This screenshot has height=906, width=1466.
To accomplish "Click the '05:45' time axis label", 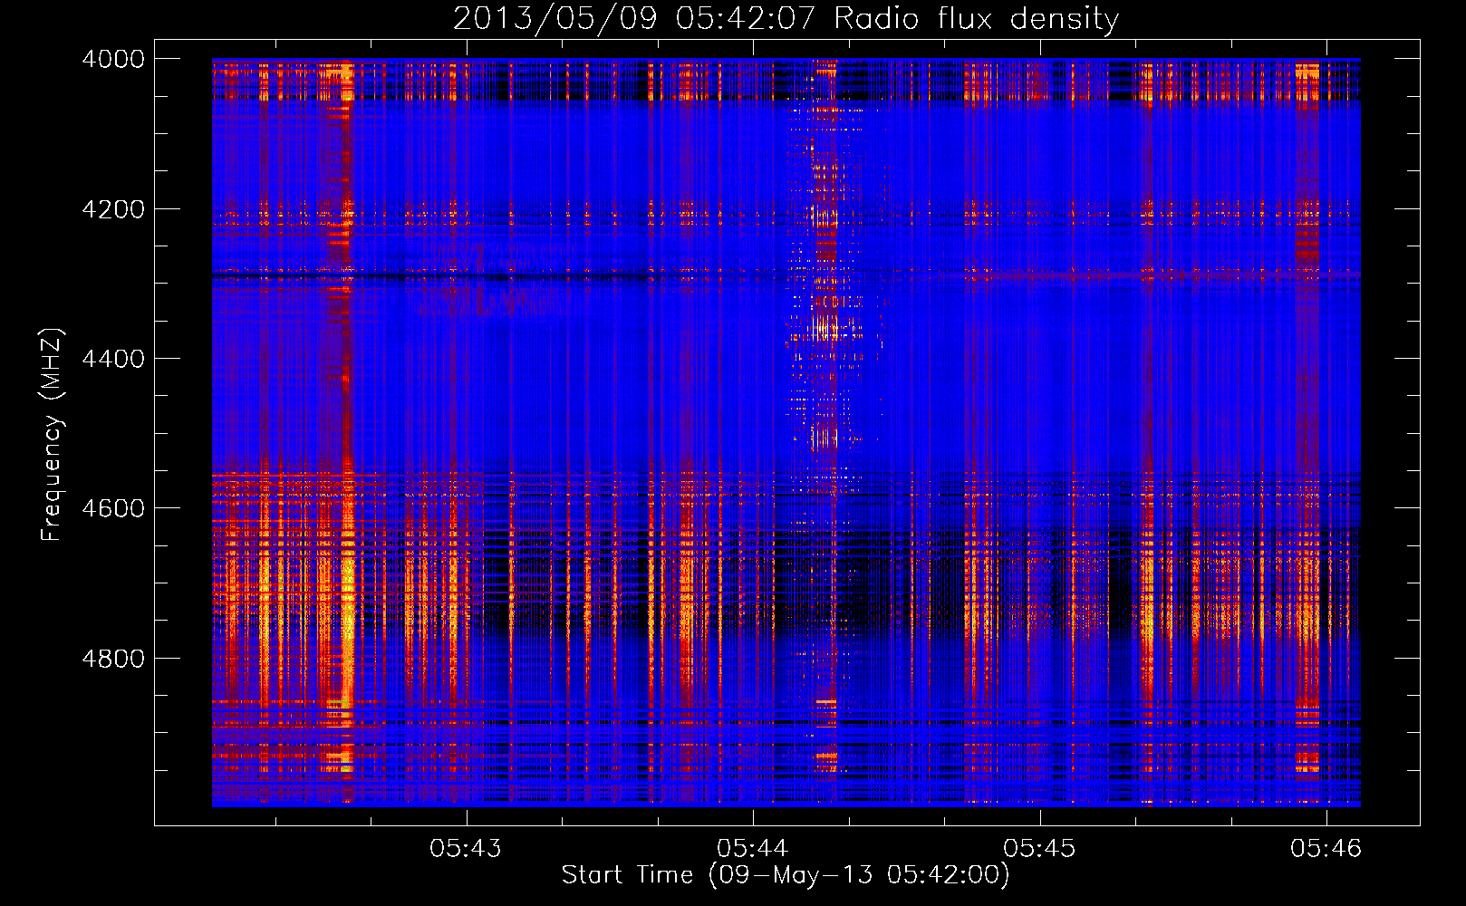I will pos(1039,848).
